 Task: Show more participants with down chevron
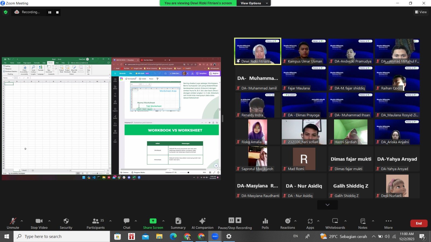tap(327, 205)
